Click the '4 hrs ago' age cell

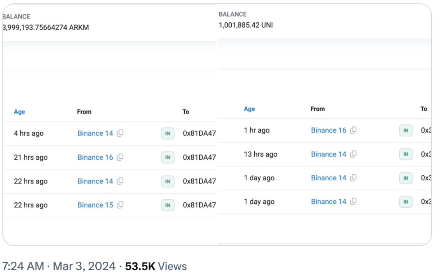coord(28,134)
